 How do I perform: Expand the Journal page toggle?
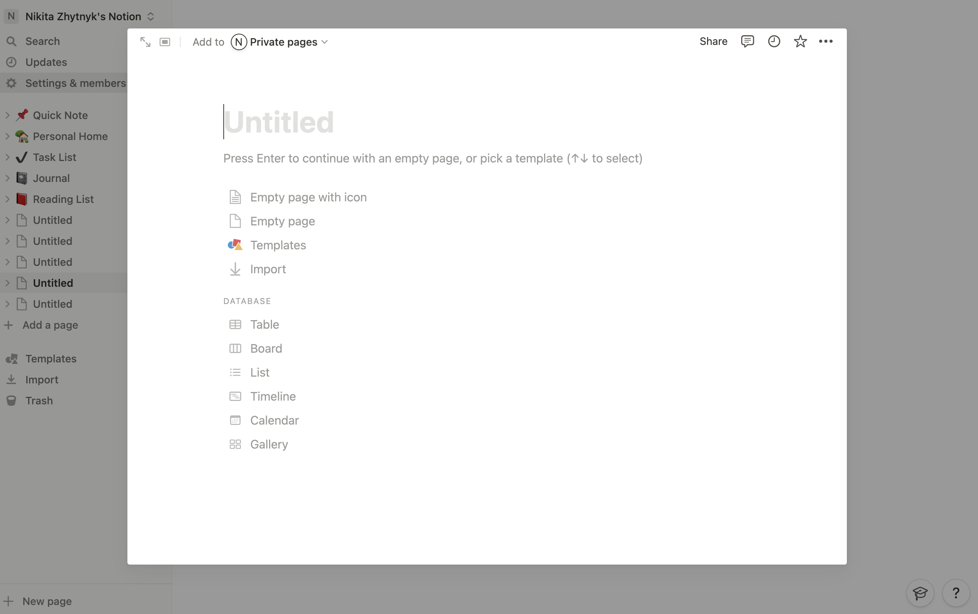7,178
